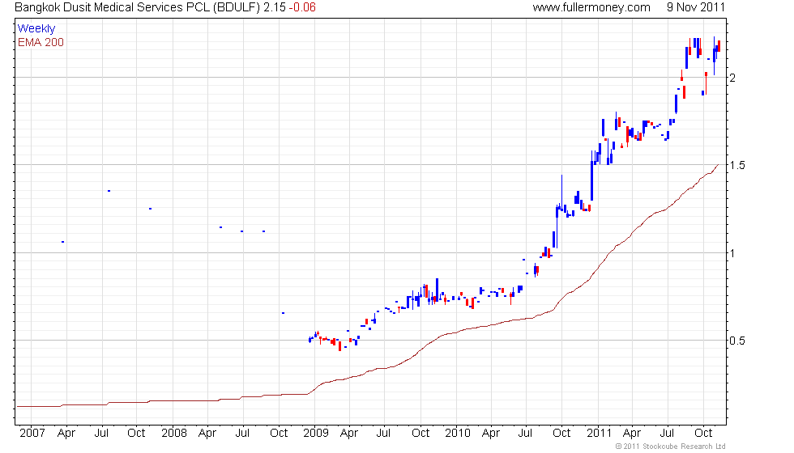Click the Apr label after 2007
The image size is (794, 453).
click(66, 434)
